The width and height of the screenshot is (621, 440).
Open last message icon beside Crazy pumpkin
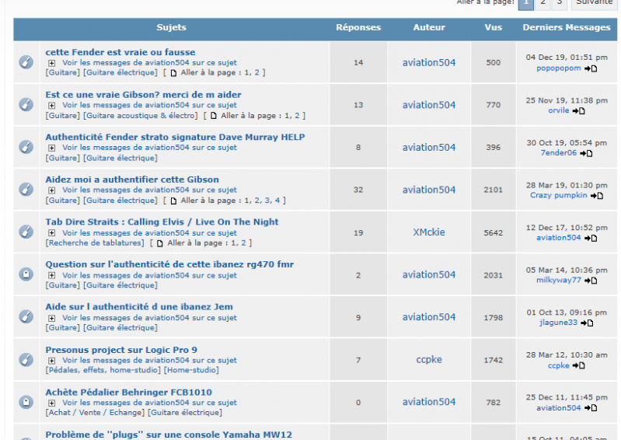(597, 196)
